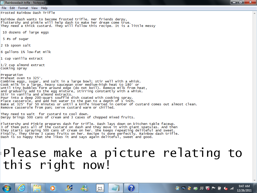Click the first tray icon with globe
The height and width of the screenshot is (193, 257).
coord(177,188)
